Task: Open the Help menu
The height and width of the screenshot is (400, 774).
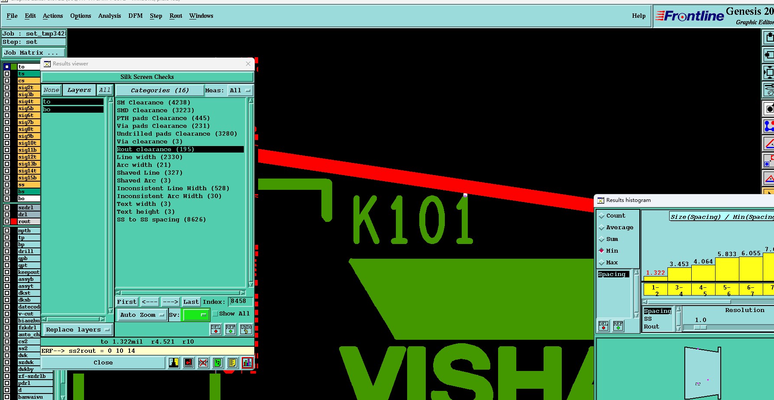Action: tap(639, 16)
